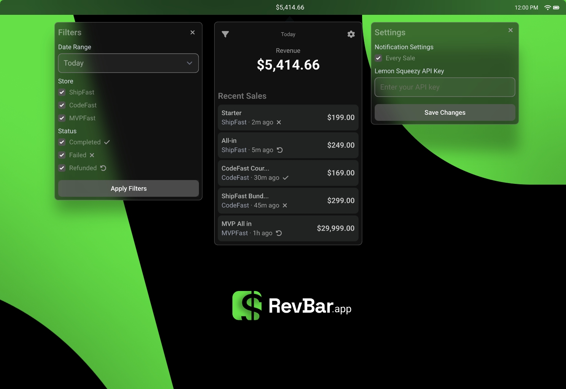Viewport: 566px width, 389px height.
Task: Click the refund icon on the All-in sale
Action: coord(280,150)
